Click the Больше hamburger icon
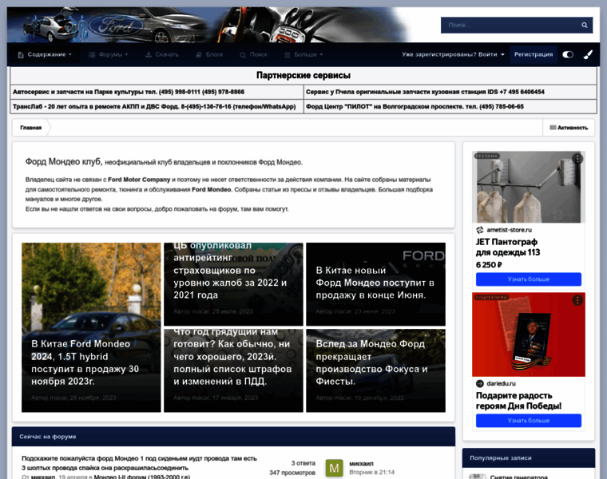 point(288,55)
